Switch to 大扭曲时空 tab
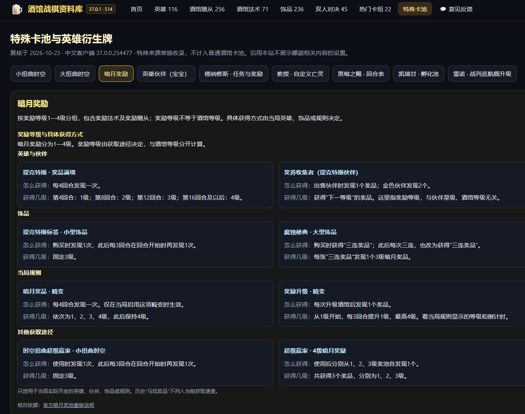 (75, 74)
